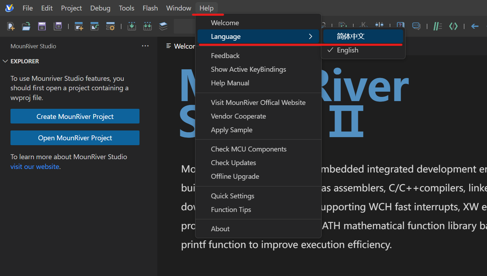Image resolution: width=487 pixels, height=276 pixels.
Task: Choose Check Updates from Help menu
Action: coord(233,163)
